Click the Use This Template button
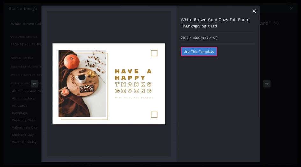The width and height of the screenshot is (301, 167). coord(199,52)
